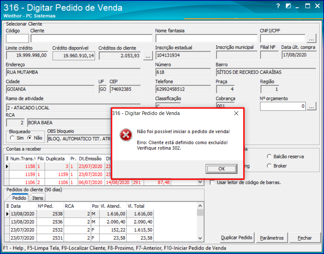Viewport: 324px width, 254px height.
Task: Click the Limite crédito value 19.999.998,00
Action: [x=27, y=56]
